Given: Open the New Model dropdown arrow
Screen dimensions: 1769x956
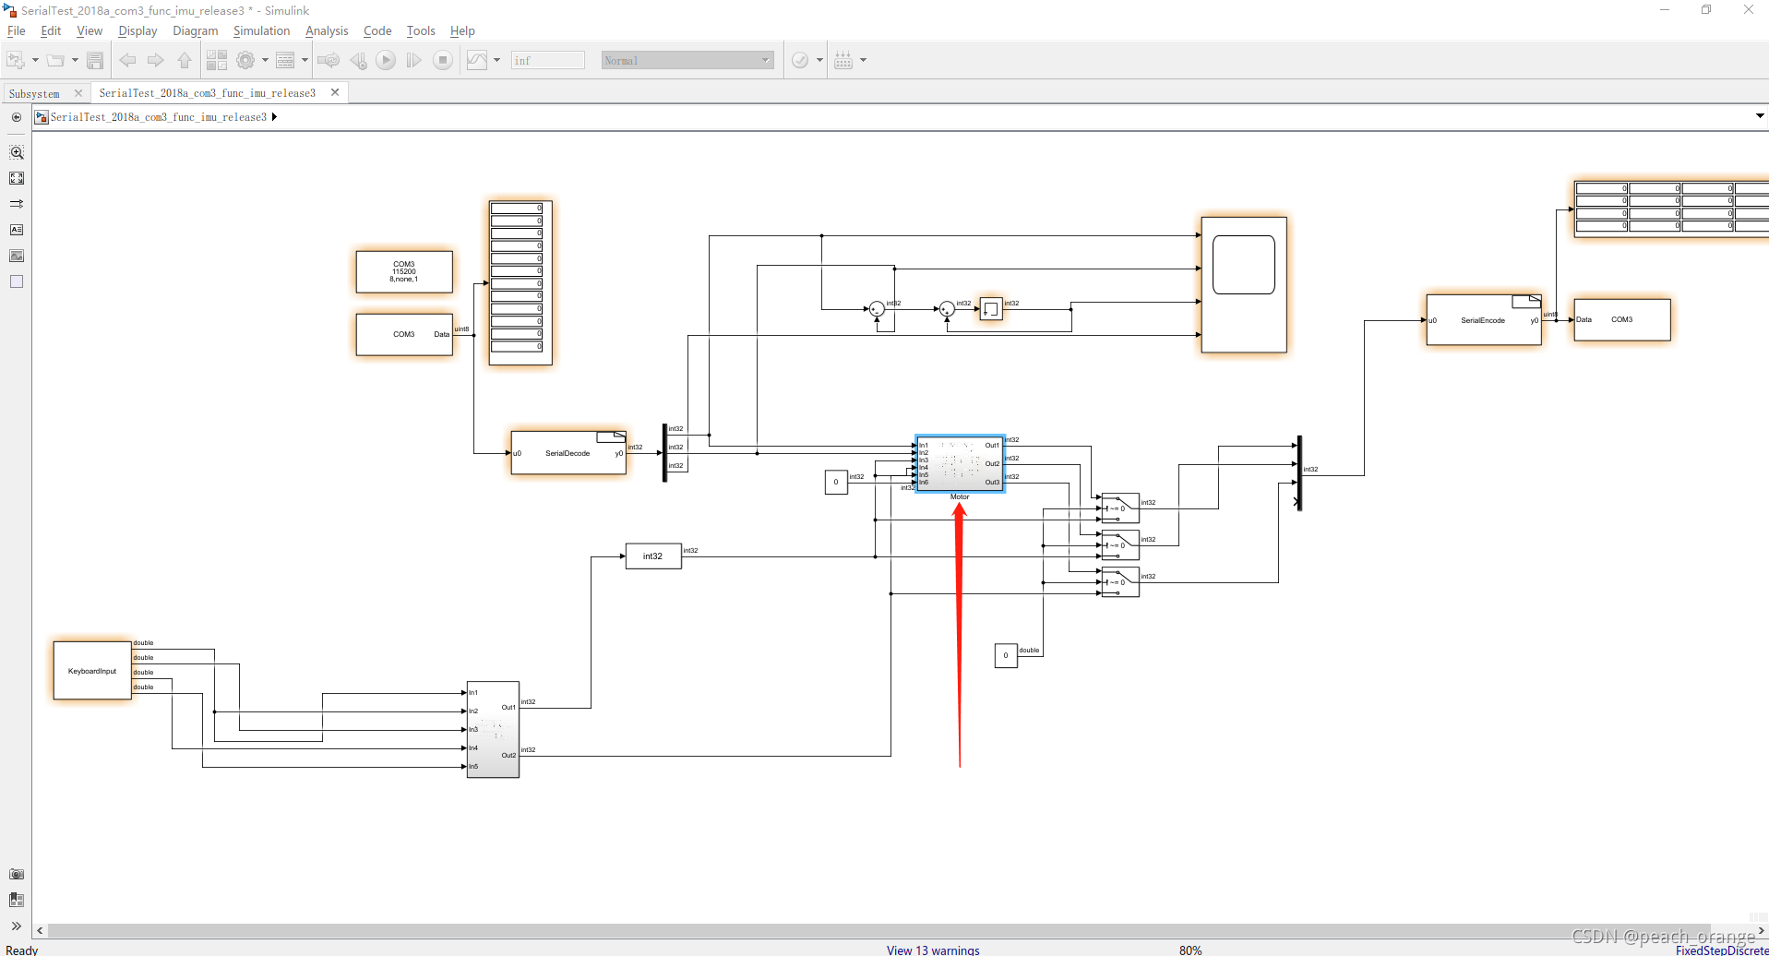Looking at the screenshot, I should point(35,60).
